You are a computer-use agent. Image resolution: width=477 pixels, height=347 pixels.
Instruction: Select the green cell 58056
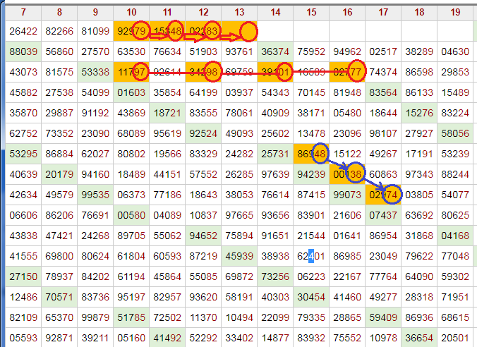coord(454,133)
